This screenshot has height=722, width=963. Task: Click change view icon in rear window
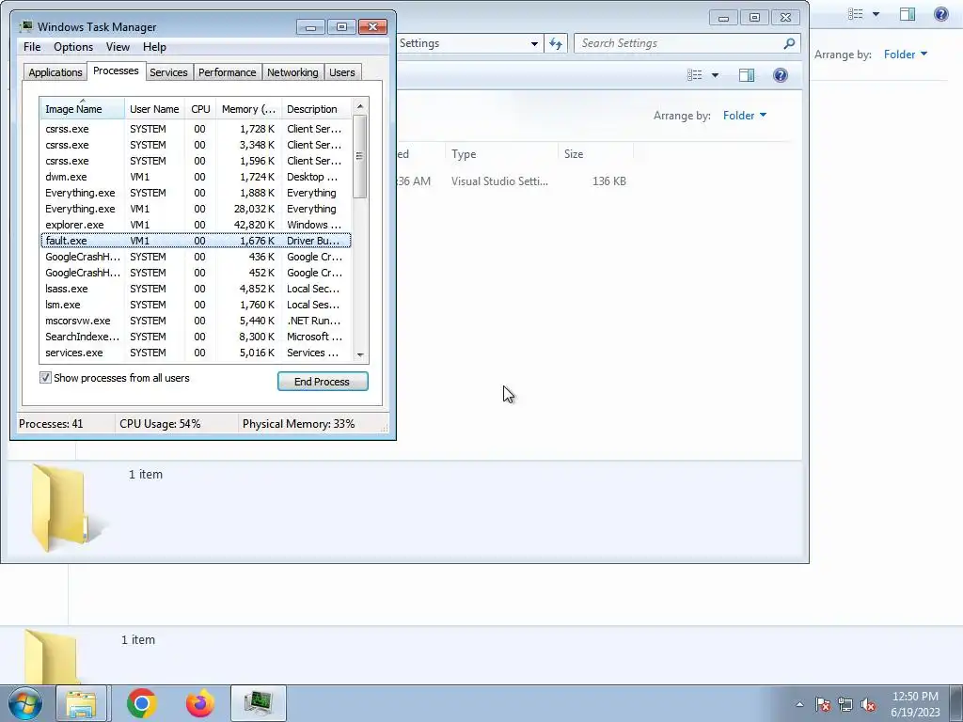pyautogui.click(x=856, y=13)
